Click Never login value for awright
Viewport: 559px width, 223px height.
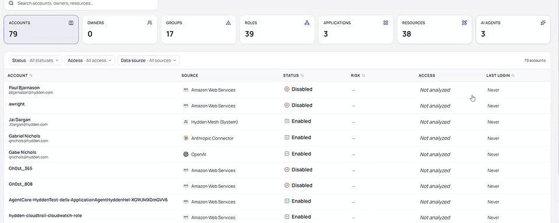click(x=493, y=106)
